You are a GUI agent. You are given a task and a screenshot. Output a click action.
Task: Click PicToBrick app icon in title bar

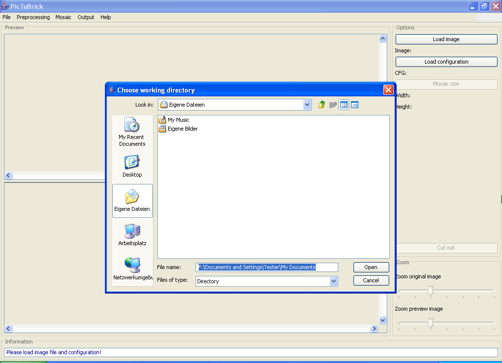coord(5,6)
